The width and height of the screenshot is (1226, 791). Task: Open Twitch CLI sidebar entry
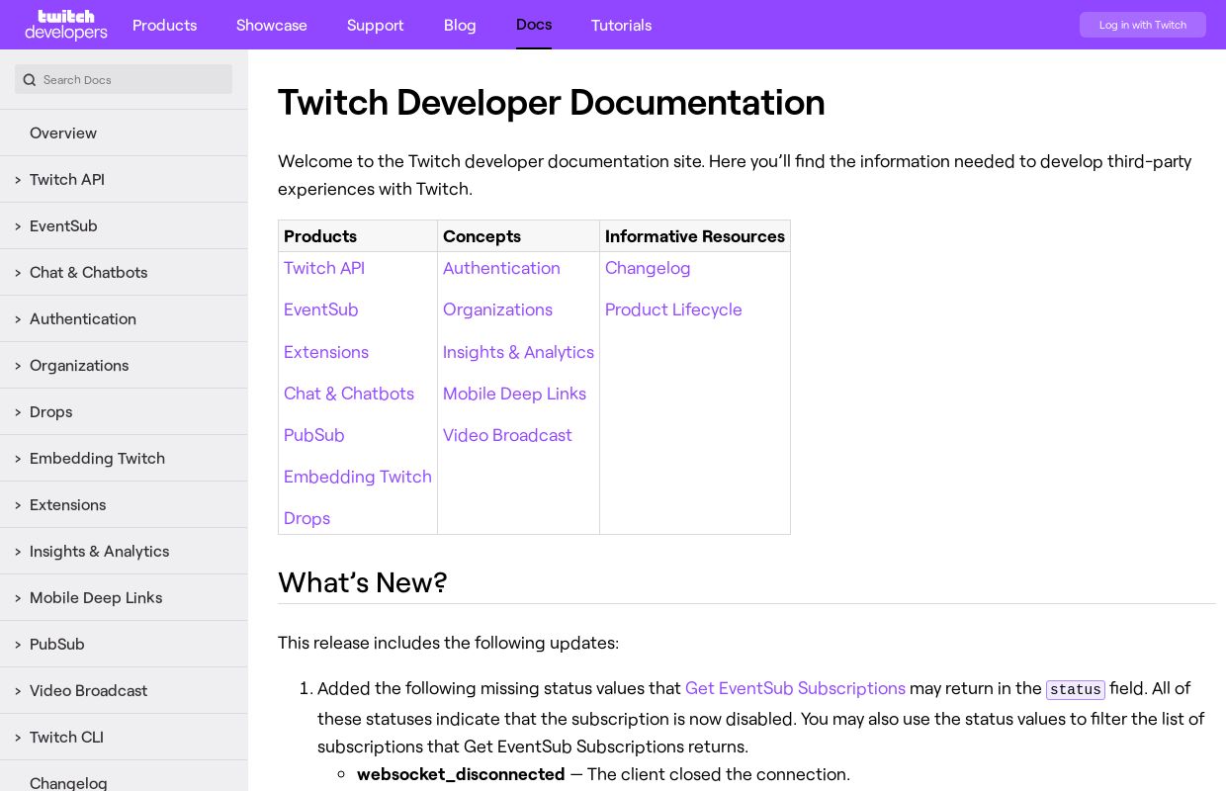tap(66, 737)
